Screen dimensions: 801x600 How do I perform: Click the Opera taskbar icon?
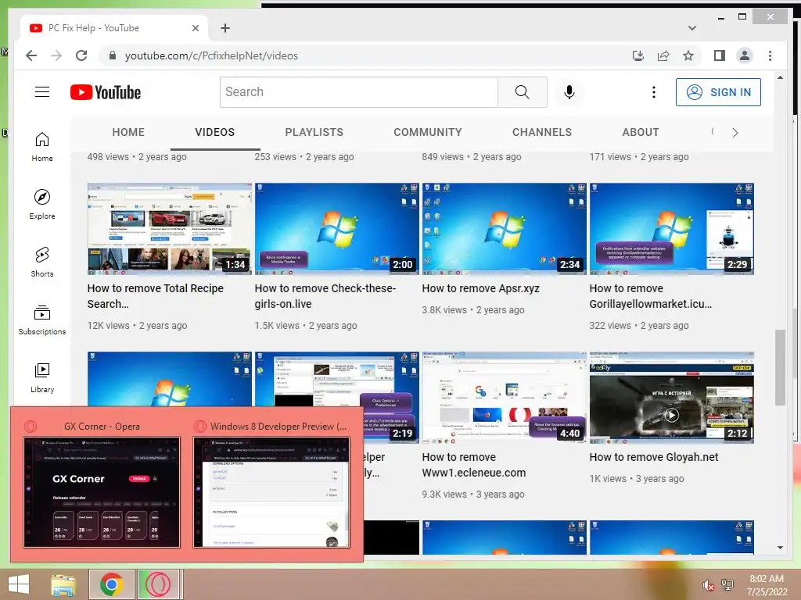pyautogui.click(x=158, y=584)
